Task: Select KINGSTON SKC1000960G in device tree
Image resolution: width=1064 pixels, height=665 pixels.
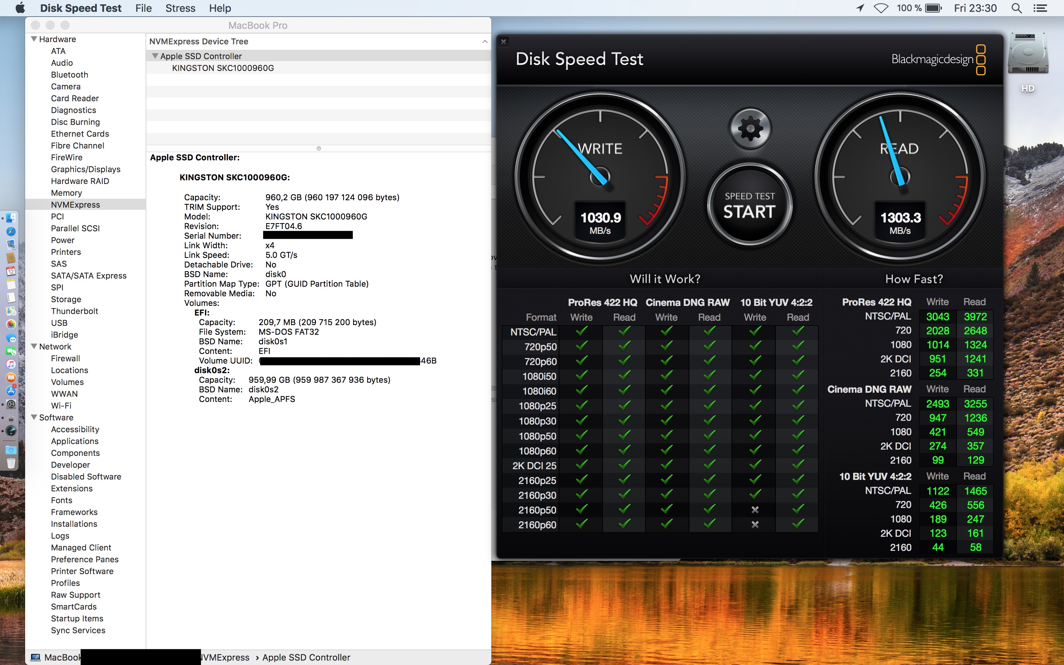Action: [x=223, y=68]
